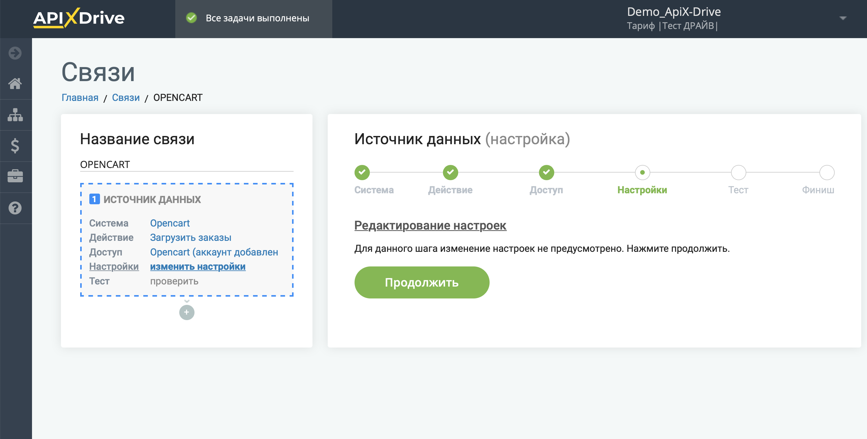
Task: Click the Система step label
Action: point(374,190)
